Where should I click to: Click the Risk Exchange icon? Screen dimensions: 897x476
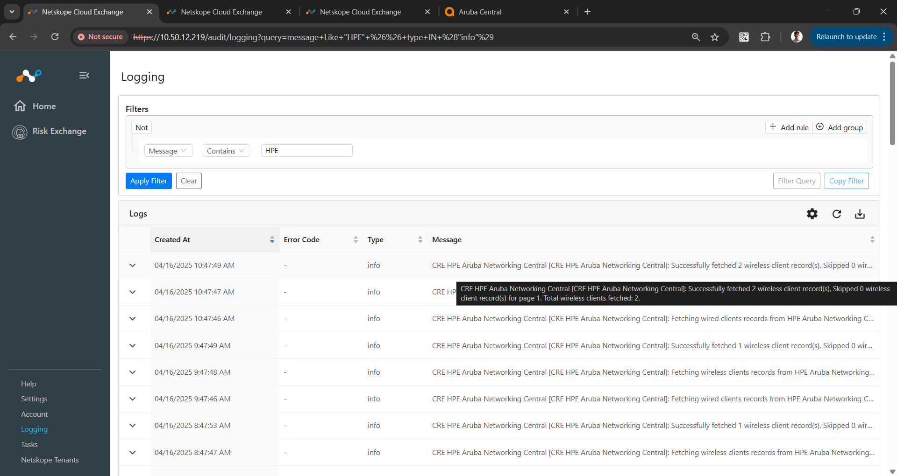tap(20, 133)
